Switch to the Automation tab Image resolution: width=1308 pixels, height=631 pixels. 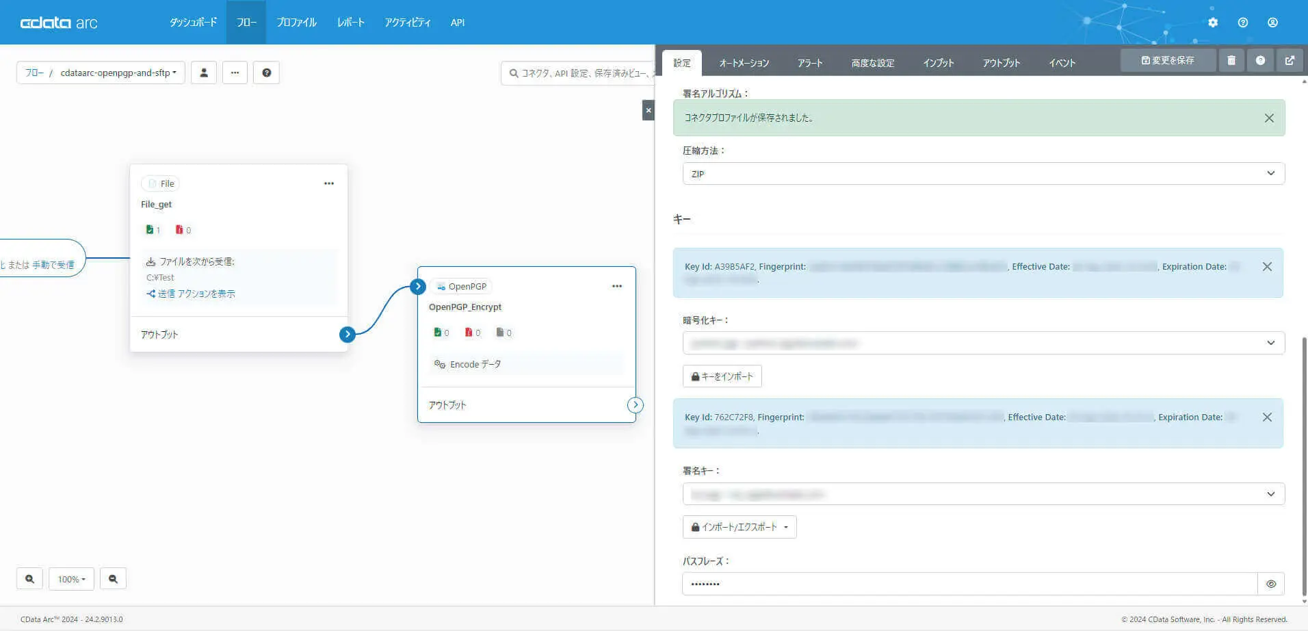coord(744,63)
